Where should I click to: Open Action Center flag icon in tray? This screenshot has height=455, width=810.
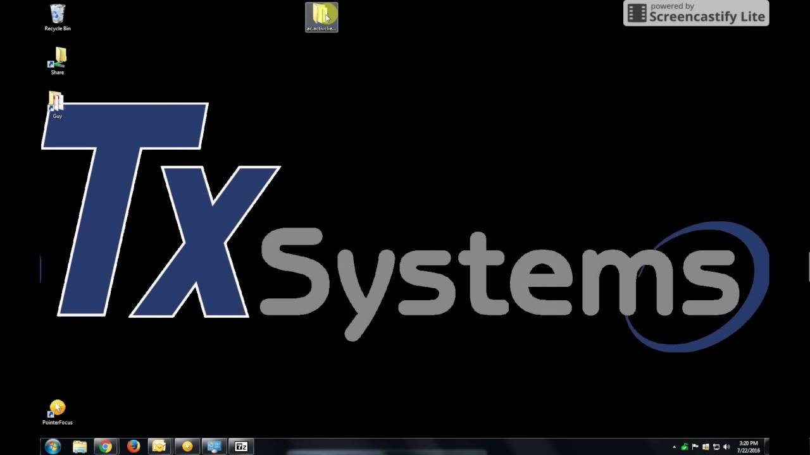(x=695, y=447)
